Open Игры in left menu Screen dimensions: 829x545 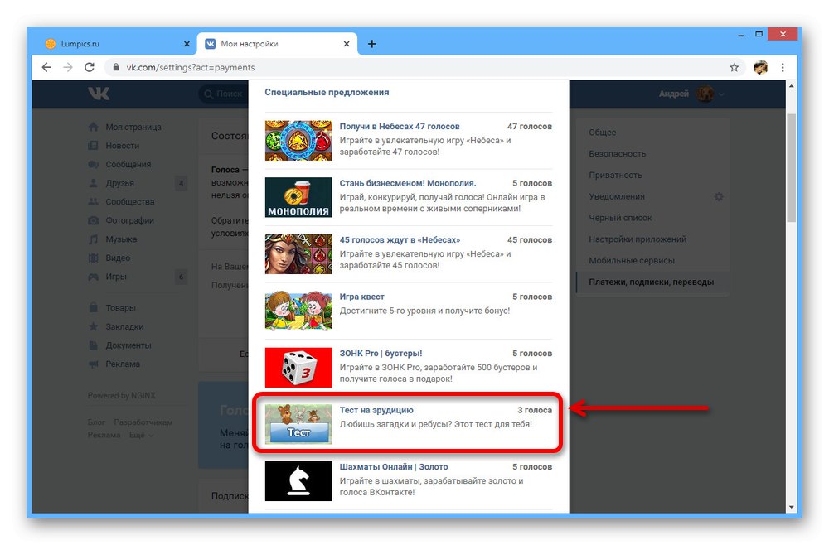(x=107, y=277)
